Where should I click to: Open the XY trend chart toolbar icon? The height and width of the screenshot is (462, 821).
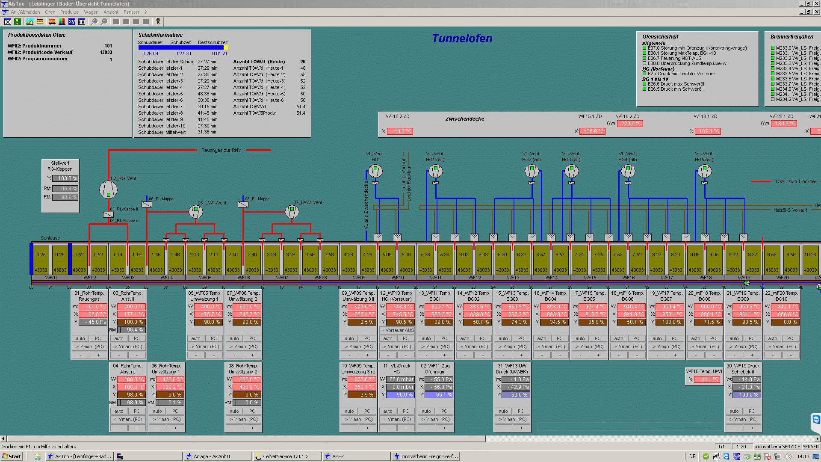(72, 21)
